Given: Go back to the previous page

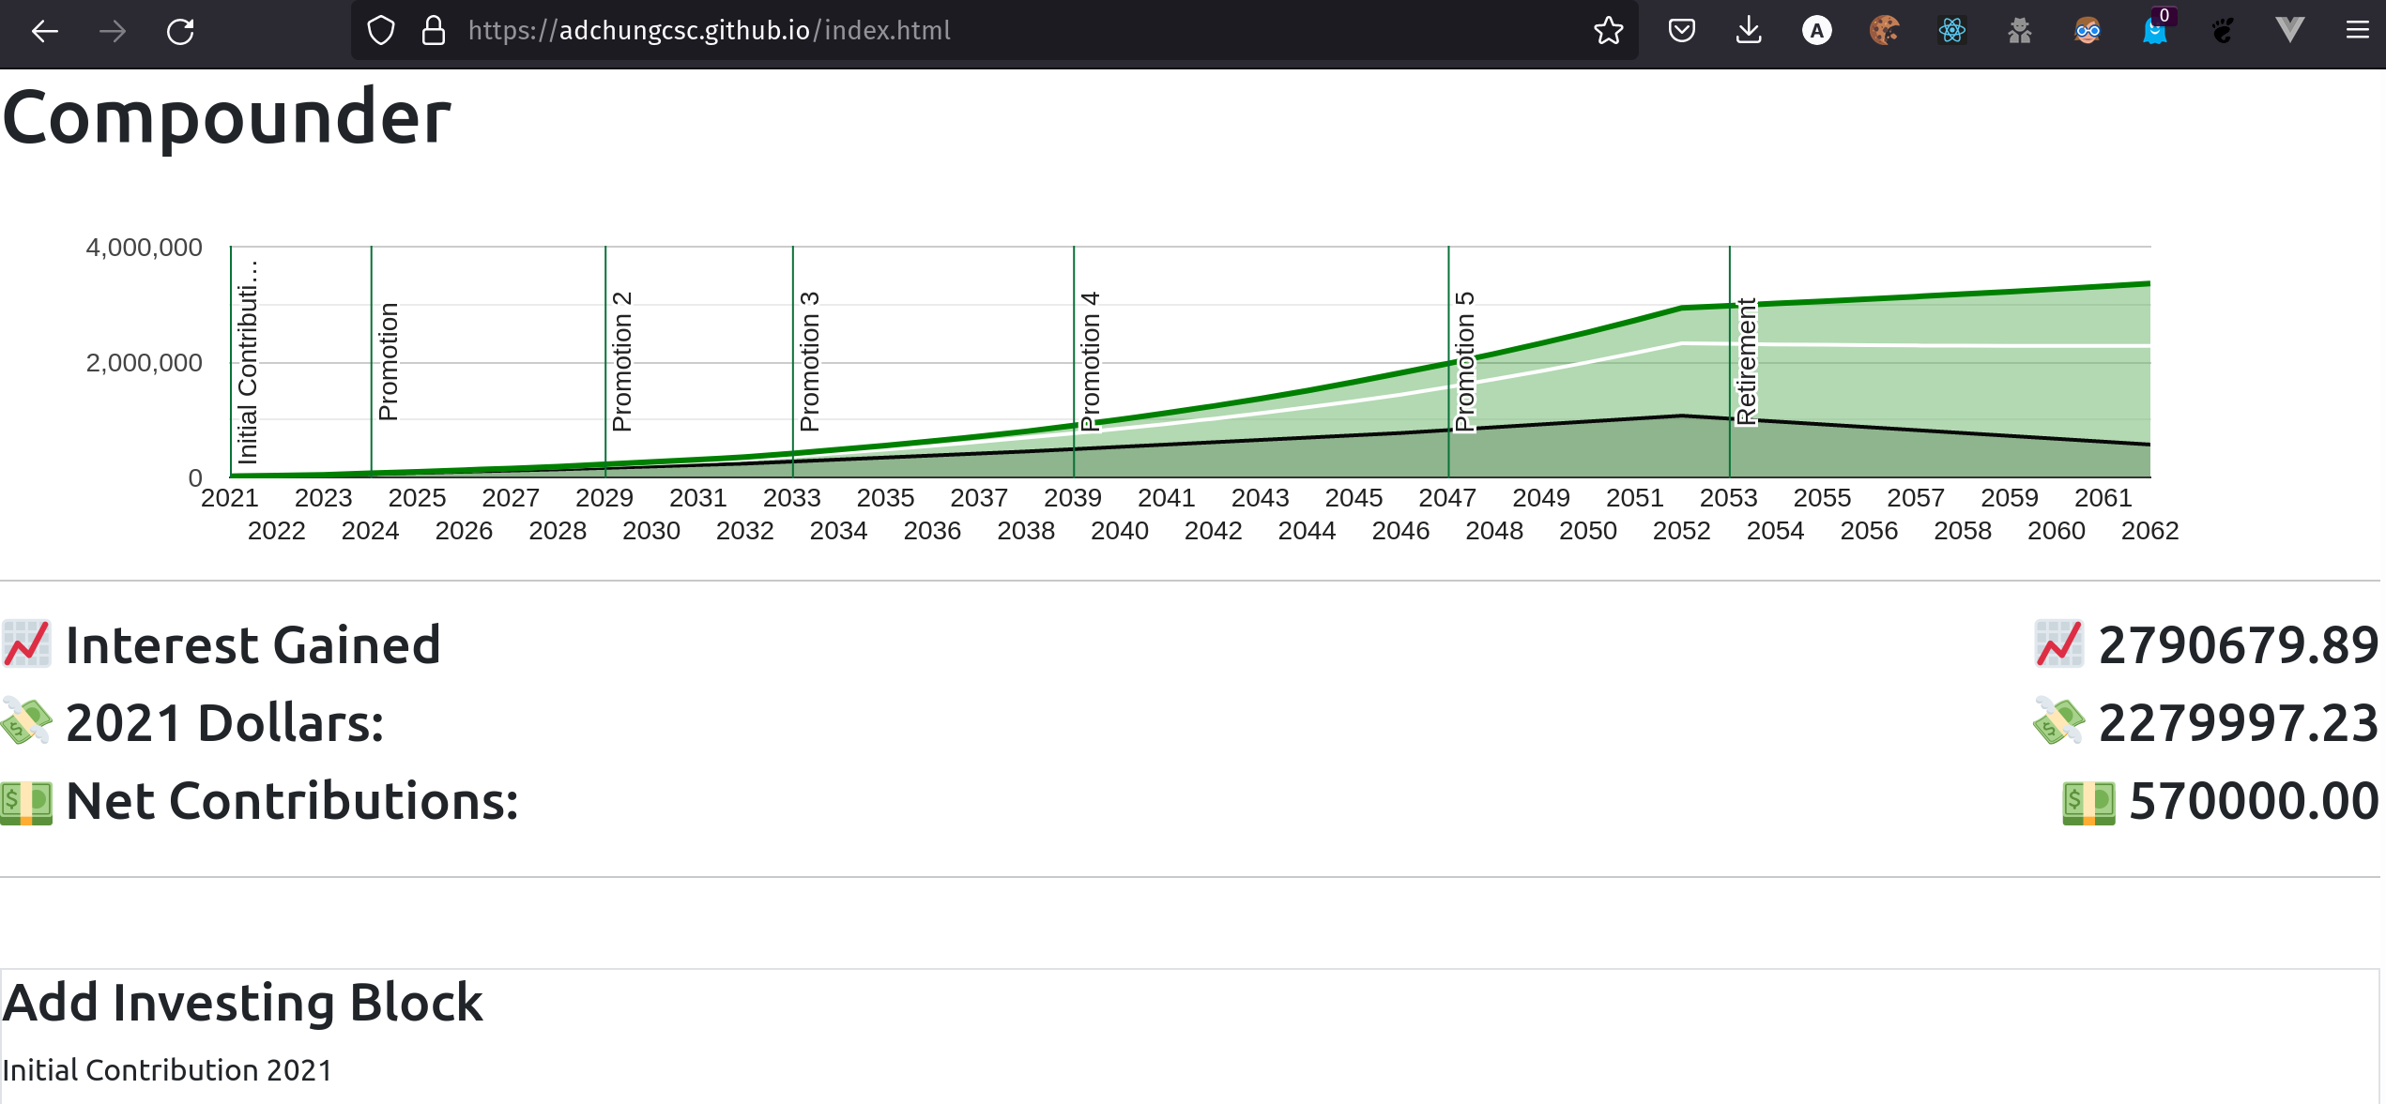Looking at the screenshot, I should (45, 31).
